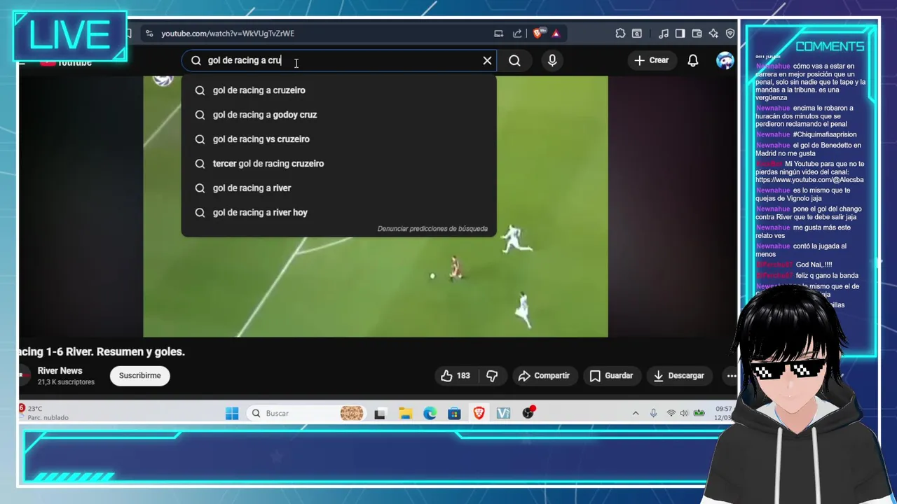Open File Explorer from the taskbar

(405, 414)
